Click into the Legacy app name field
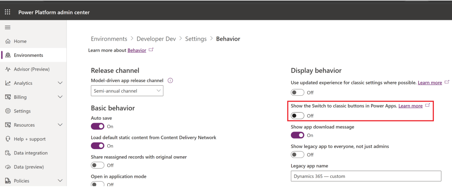452x188 pixels. [x=366, y=176]
